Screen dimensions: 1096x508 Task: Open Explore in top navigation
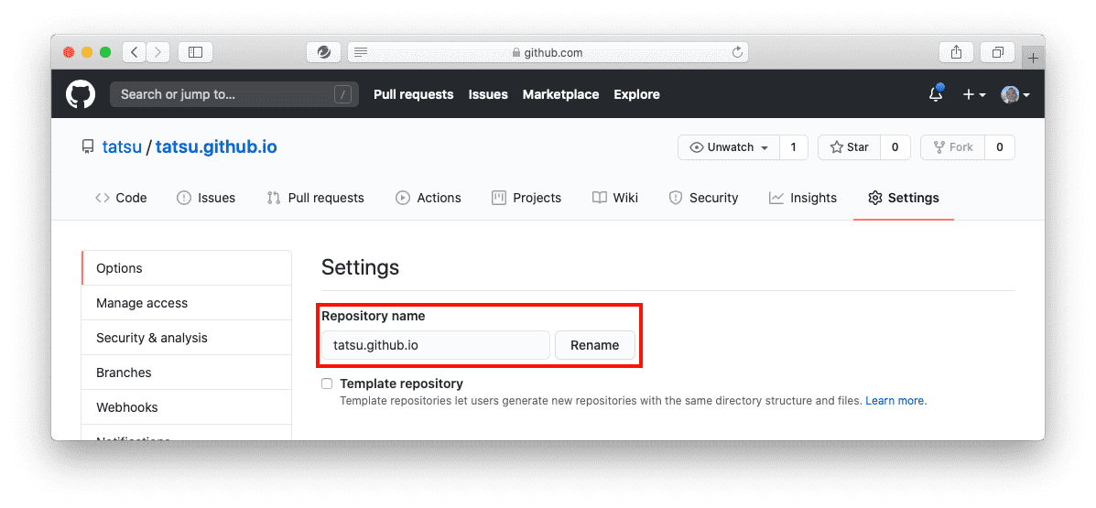(636, 94)
